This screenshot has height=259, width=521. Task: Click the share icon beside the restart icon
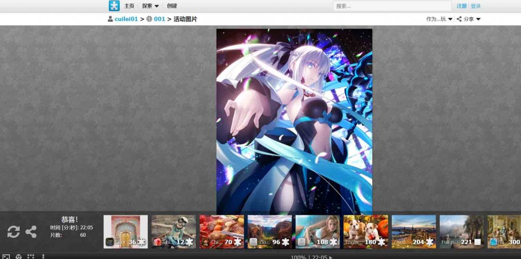(x=31, y=232)
